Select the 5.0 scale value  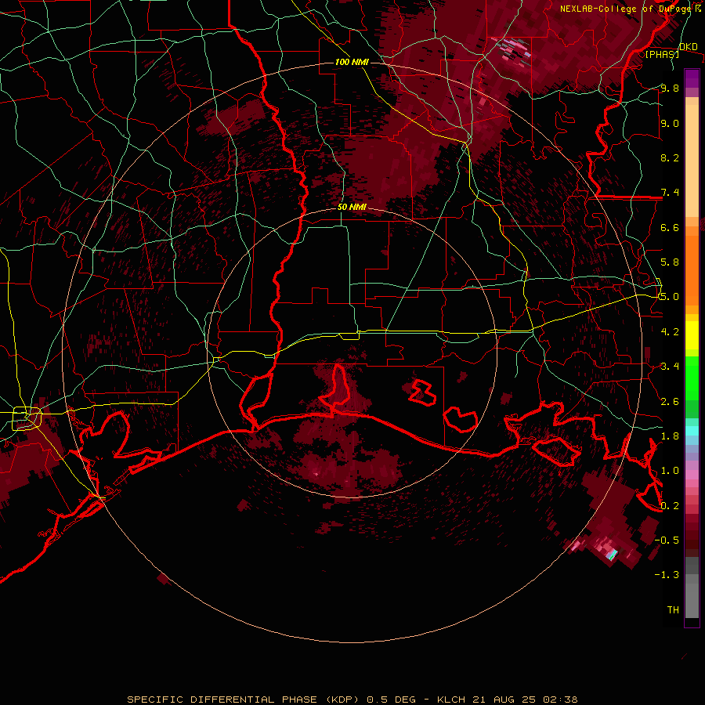[670, 297]
